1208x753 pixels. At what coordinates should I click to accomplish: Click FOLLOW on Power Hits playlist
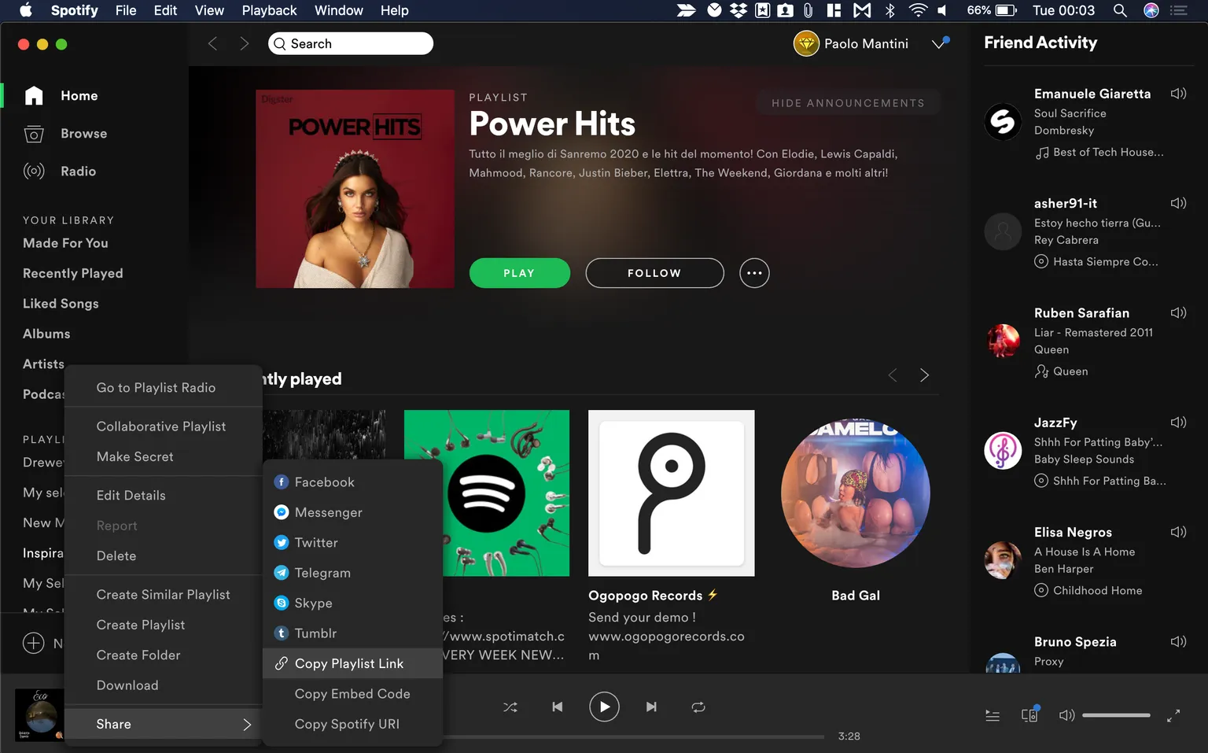tap(654, 272)
